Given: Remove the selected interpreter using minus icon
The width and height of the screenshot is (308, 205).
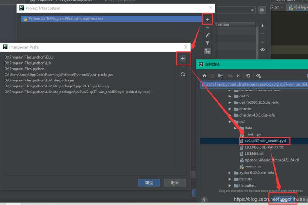Looking at the screenshot, I should click(x=207, y=27).
